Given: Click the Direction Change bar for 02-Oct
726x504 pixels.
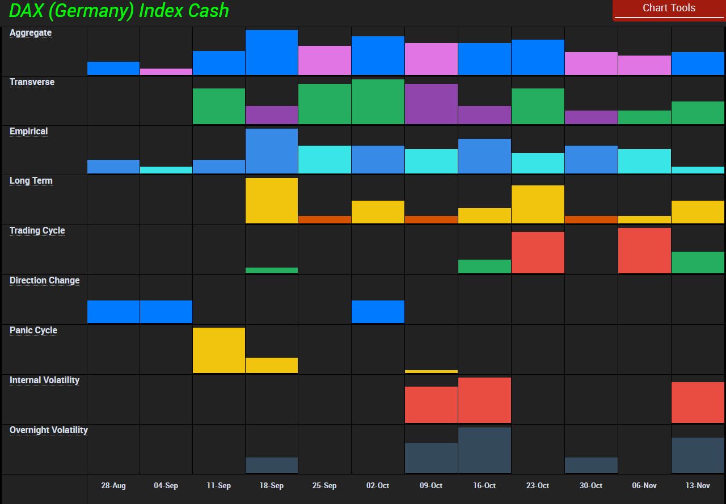Looking at the screenshot, I should point(378,312).
